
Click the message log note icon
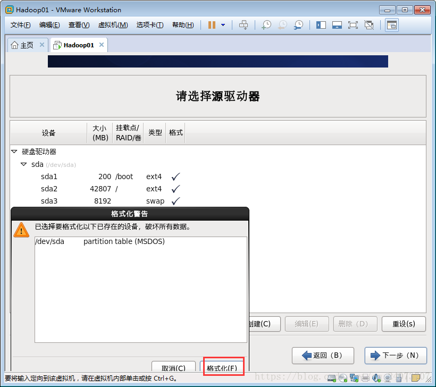[416, 378]
